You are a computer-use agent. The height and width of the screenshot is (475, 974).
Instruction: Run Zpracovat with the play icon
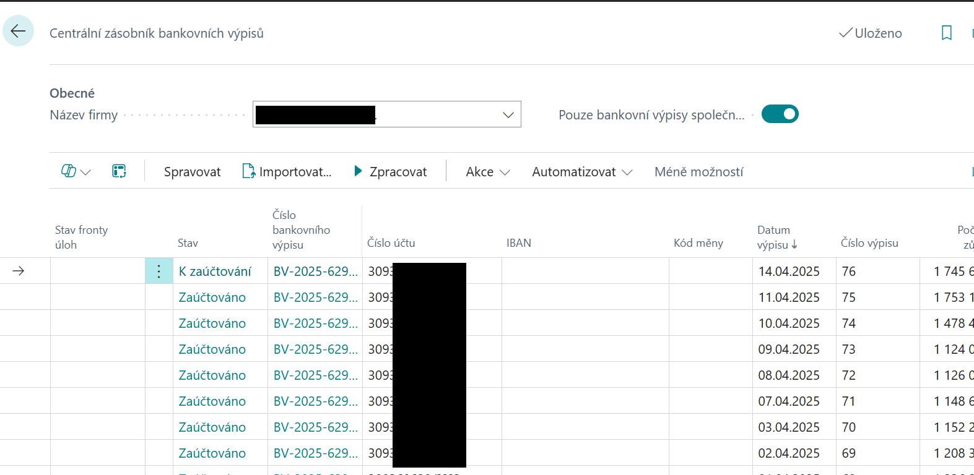(390, 171)
